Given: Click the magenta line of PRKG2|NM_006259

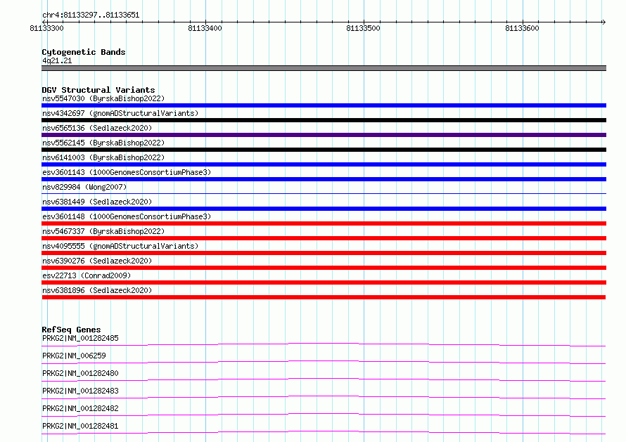Looking at the screenshot, I should pos(324,362).
